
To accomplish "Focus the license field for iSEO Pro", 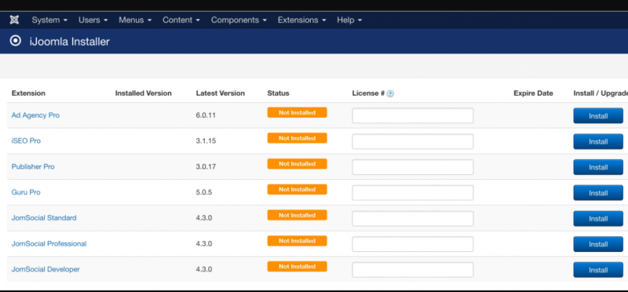I will point(413,141).
